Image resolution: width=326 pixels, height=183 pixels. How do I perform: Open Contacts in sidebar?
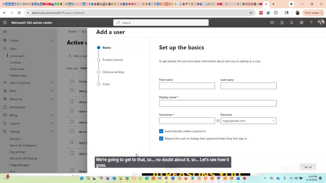point(15,63)
